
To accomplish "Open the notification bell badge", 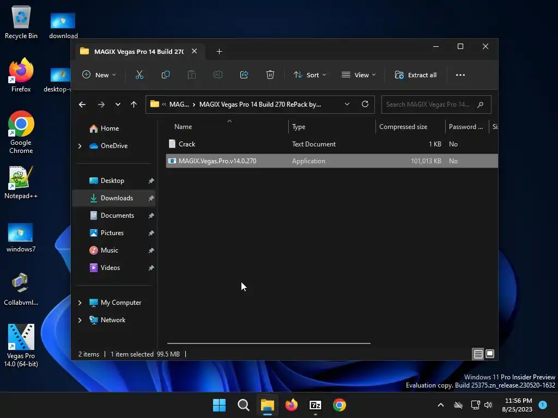I will pos(543,404).
